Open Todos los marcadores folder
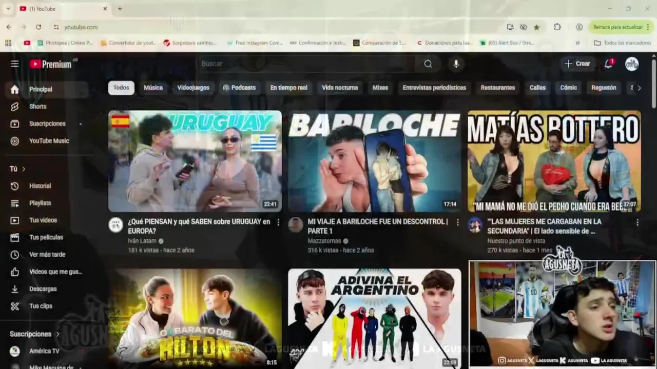The width and height of the screenshot is (657, 369). 622,43
